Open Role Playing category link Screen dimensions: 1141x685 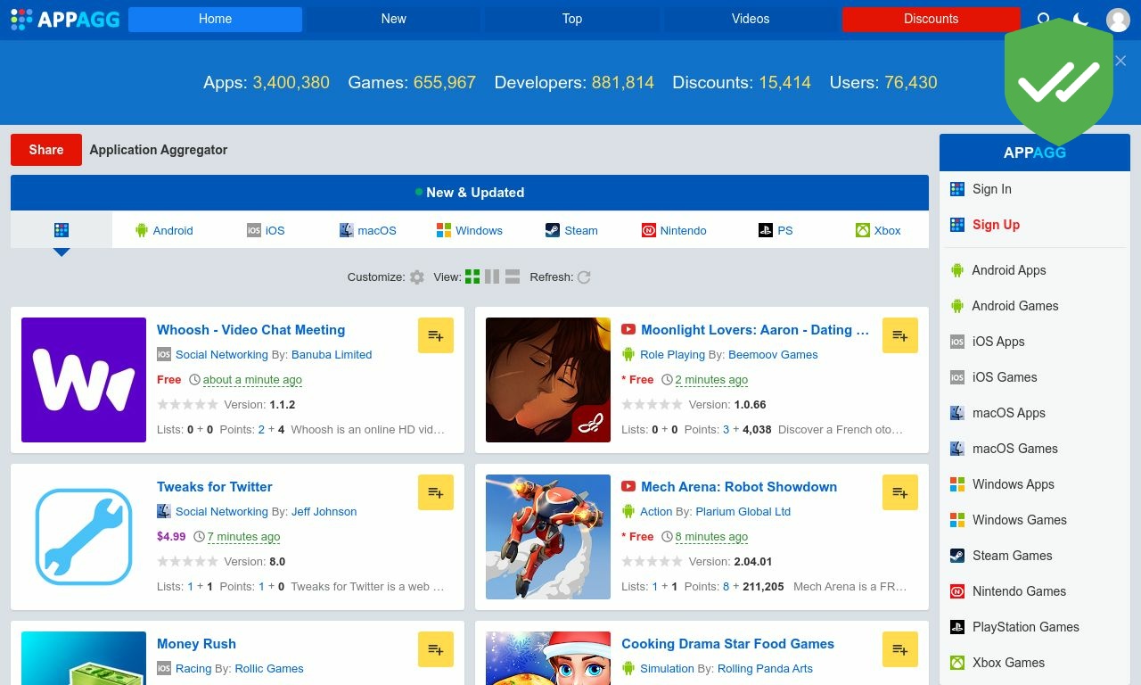672,355
